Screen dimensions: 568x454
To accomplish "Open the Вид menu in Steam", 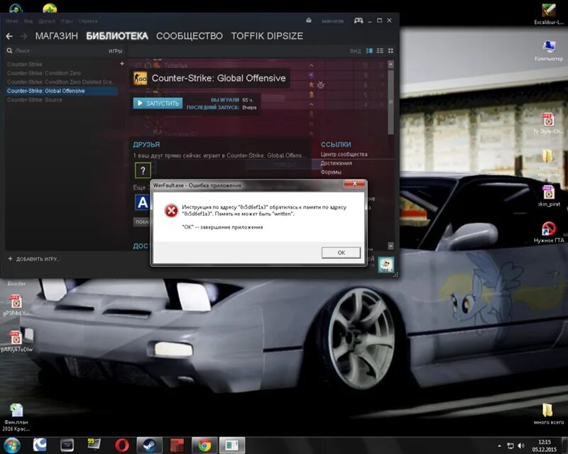I will pos(28,21).
